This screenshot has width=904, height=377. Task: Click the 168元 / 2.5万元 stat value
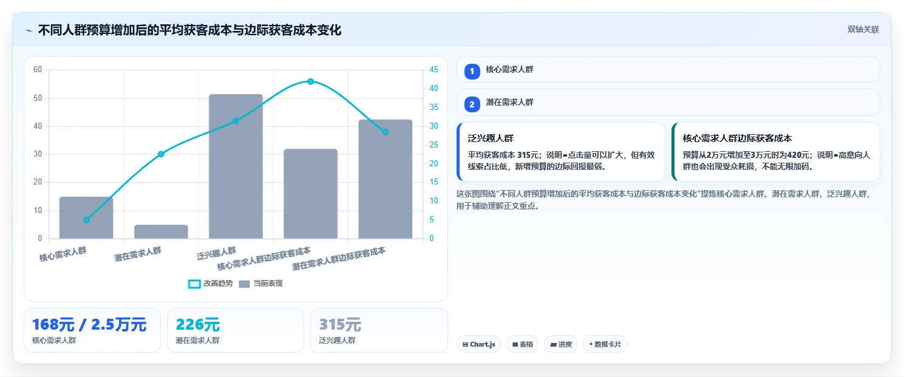(89, 325)
